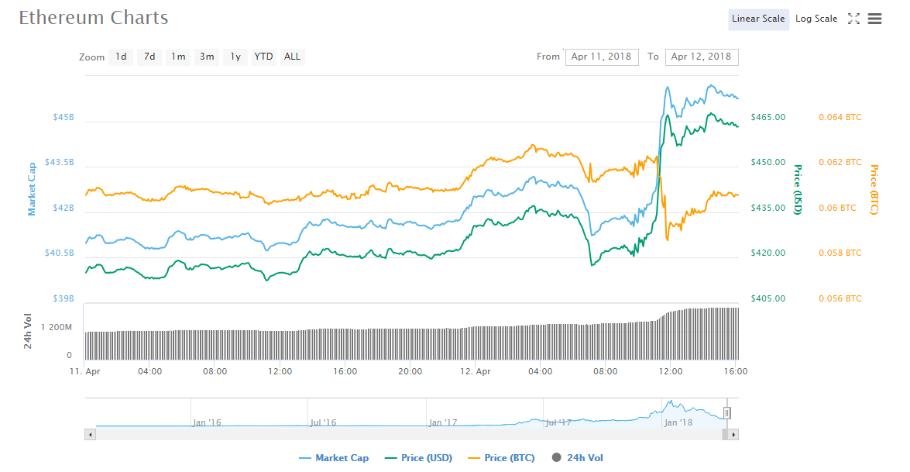The width and height of the screenshot is (910, 472).
Task: Edit the From date field Apr 11, 2018
Action: [x=602, y=57]
